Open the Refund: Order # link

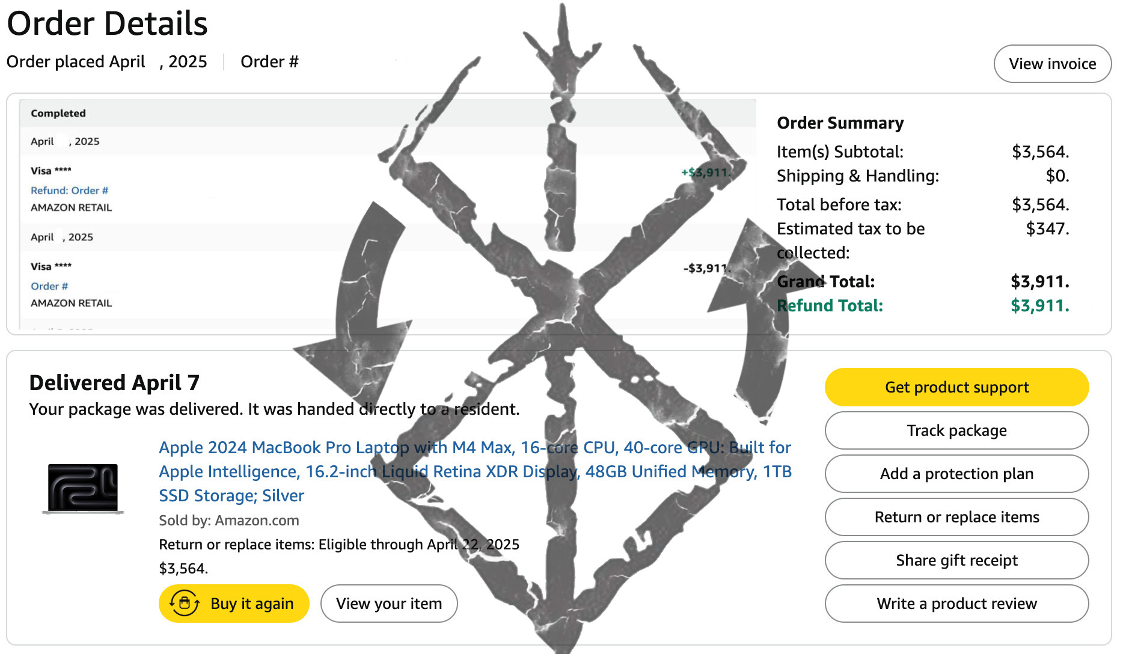pyautogui.click(x=70, y=191)
